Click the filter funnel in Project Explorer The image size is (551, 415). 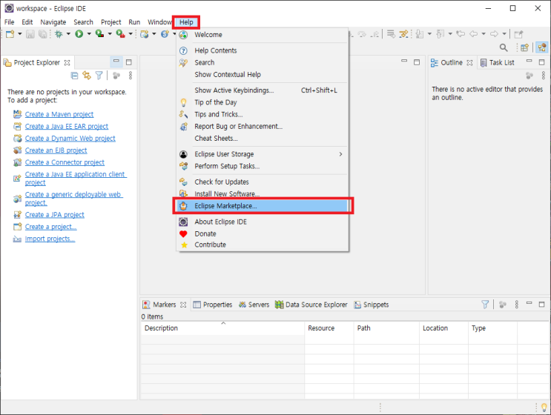click(x=99, y=76)
